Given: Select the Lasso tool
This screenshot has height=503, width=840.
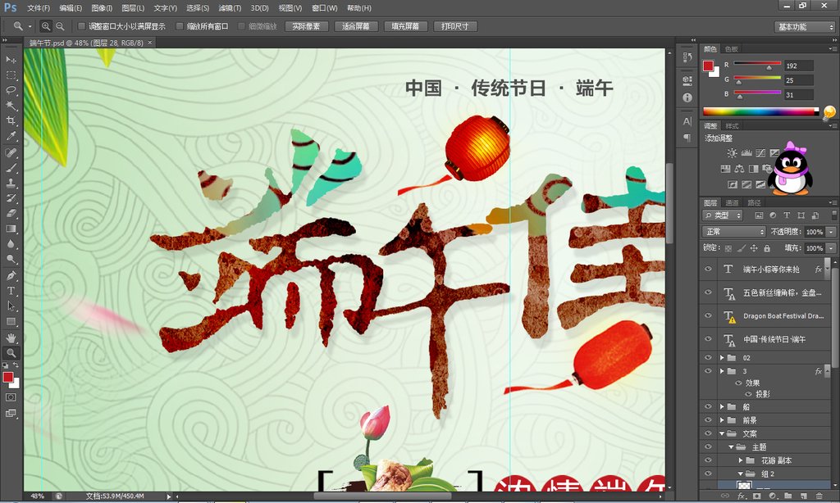Looking at the screenshot, I should pos(11,90).
